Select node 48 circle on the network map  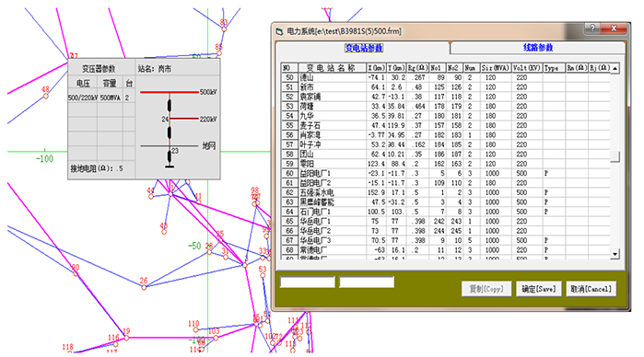[x=46, y=97]
